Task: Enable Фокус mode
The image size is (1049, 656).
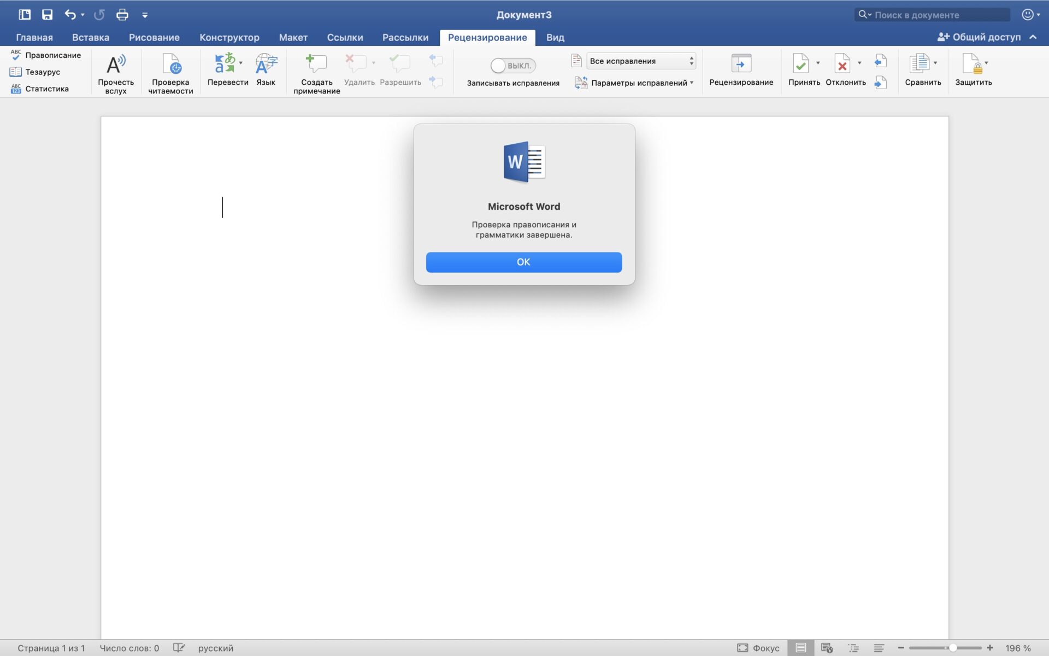Action: tap(758, 648)
